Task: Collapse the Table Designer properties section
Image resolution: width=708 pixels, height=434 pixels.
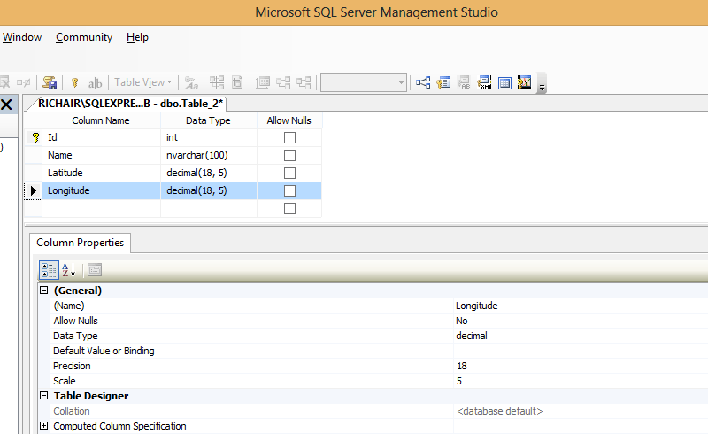Action: (x=44, y=396)
